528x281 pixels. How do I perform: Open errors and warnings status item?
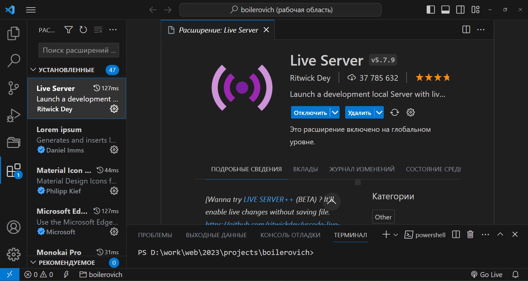click(x=39, y=274)
